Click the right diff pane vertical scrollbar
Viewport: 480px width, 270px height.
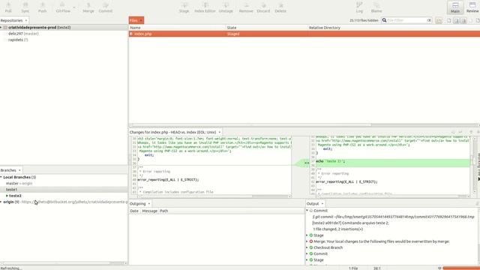(x=475, y=165)
